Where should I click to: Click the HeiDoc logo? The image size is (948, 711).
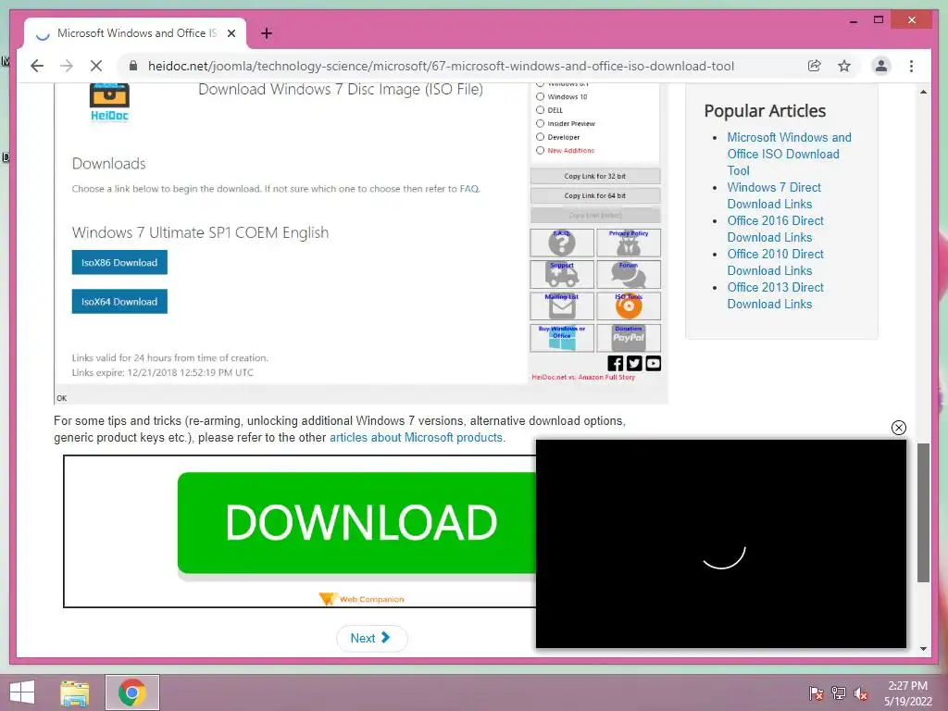click(109, 102)
